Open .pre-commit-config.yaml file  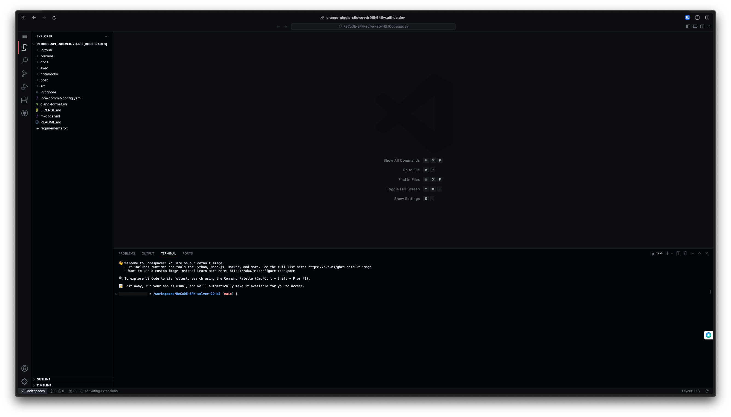point(72,98)
